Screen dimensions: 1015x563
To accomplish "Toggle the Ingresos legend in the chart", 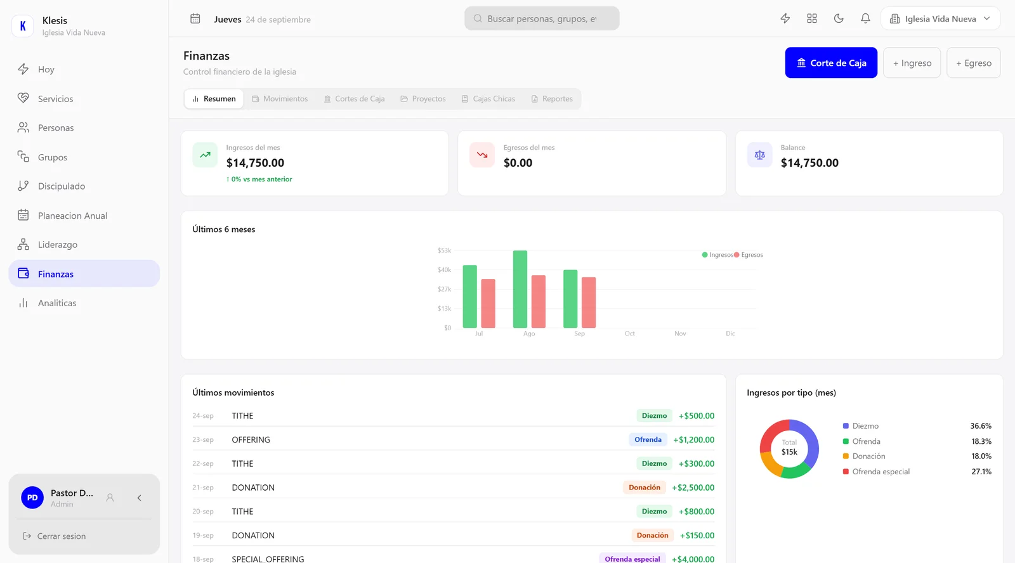I will (x=717, y=255).
